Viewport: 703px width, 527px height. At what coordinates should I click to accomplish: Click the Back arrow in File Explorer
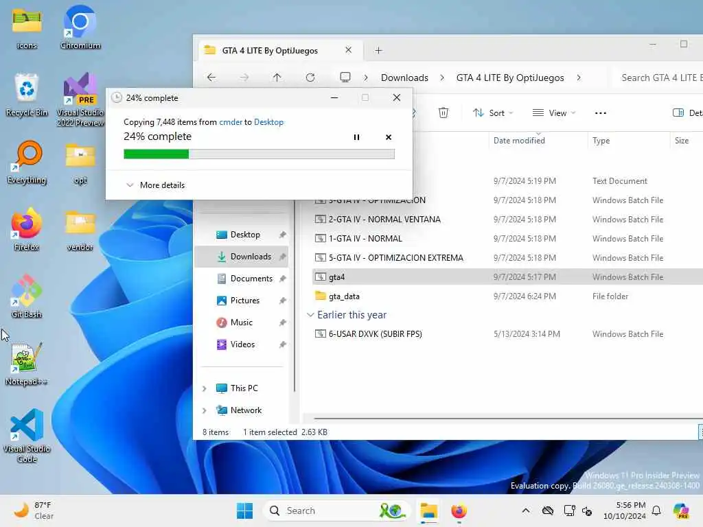[x=211, y=78]
